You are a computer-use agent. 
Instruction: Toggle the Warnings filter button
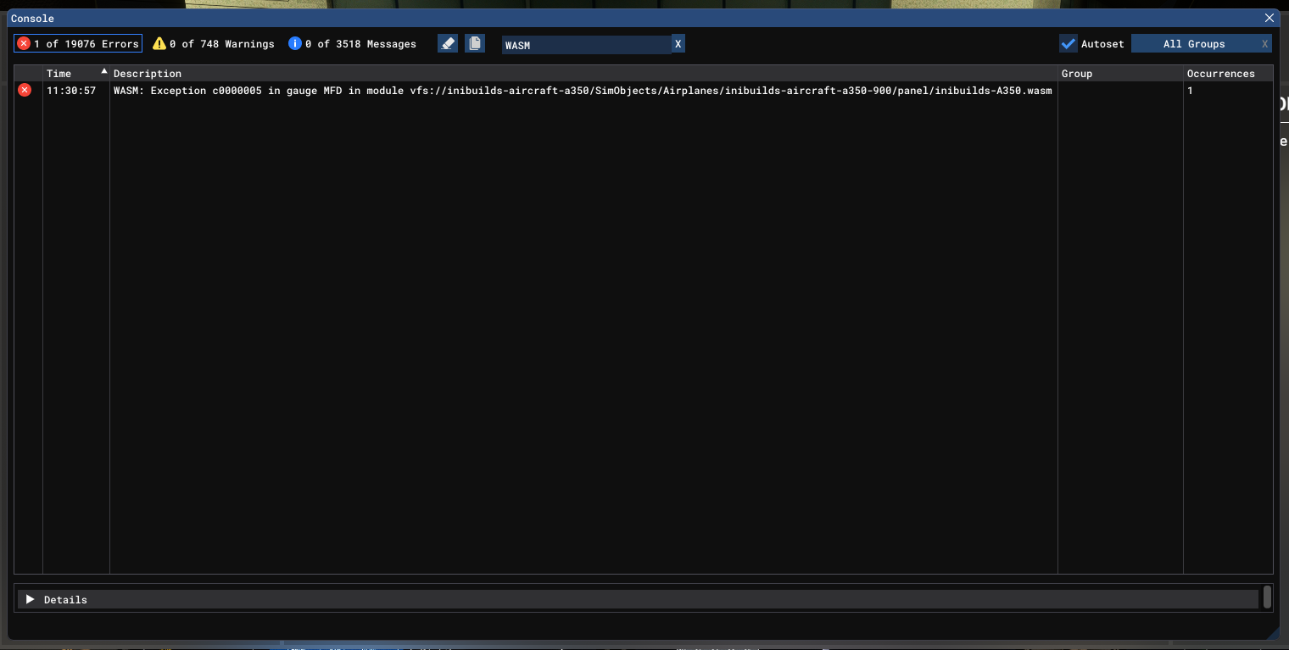(214, 43)
